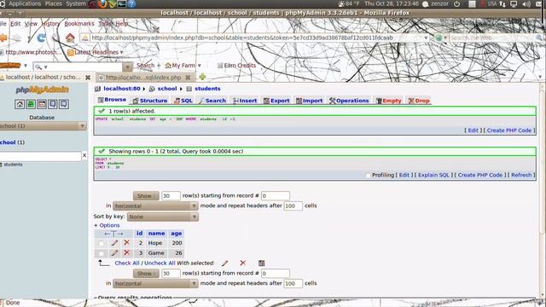Click the web search magnifier icon

pyautogui.click(x=539, y=38)
